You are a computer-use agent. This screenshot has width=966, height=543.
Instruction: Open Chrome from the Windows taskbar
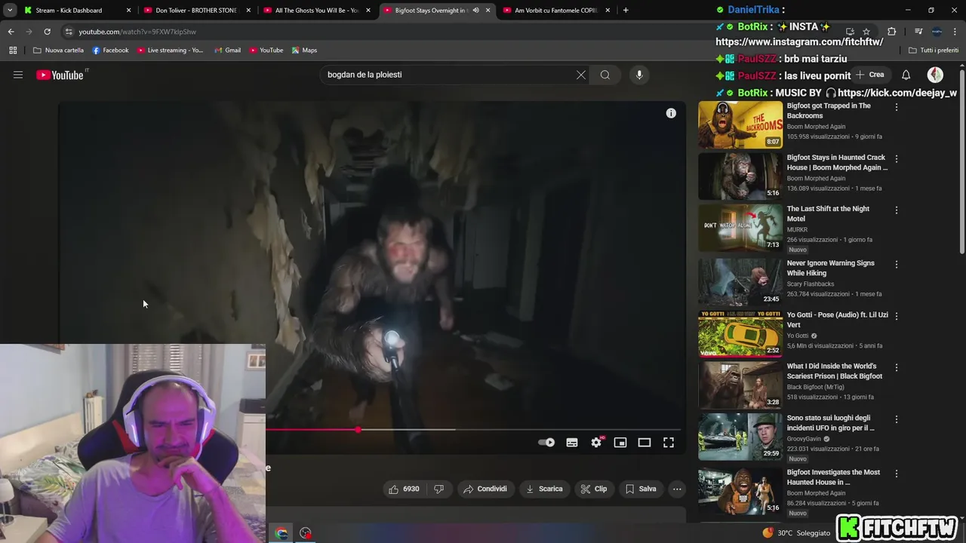click(x=281, y=533)
